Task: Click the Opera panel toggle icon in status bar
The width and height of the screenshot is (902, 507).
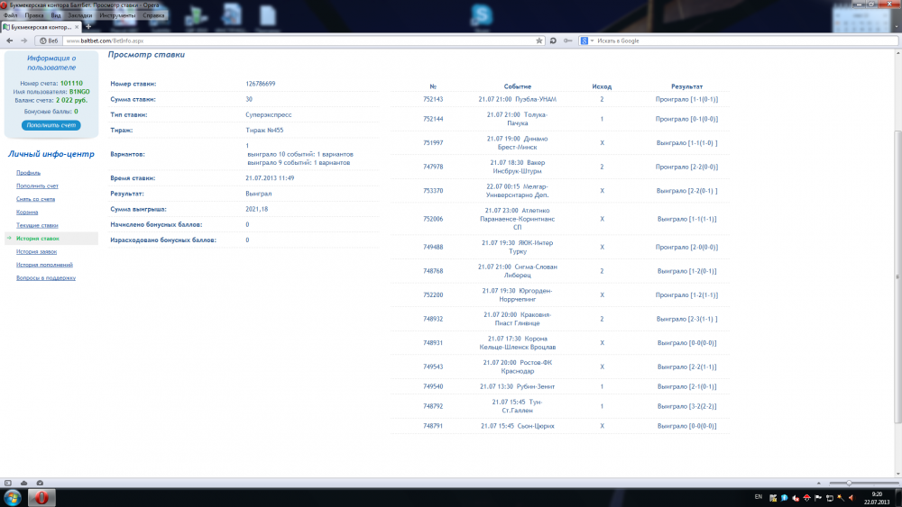Action: point(8,483)
